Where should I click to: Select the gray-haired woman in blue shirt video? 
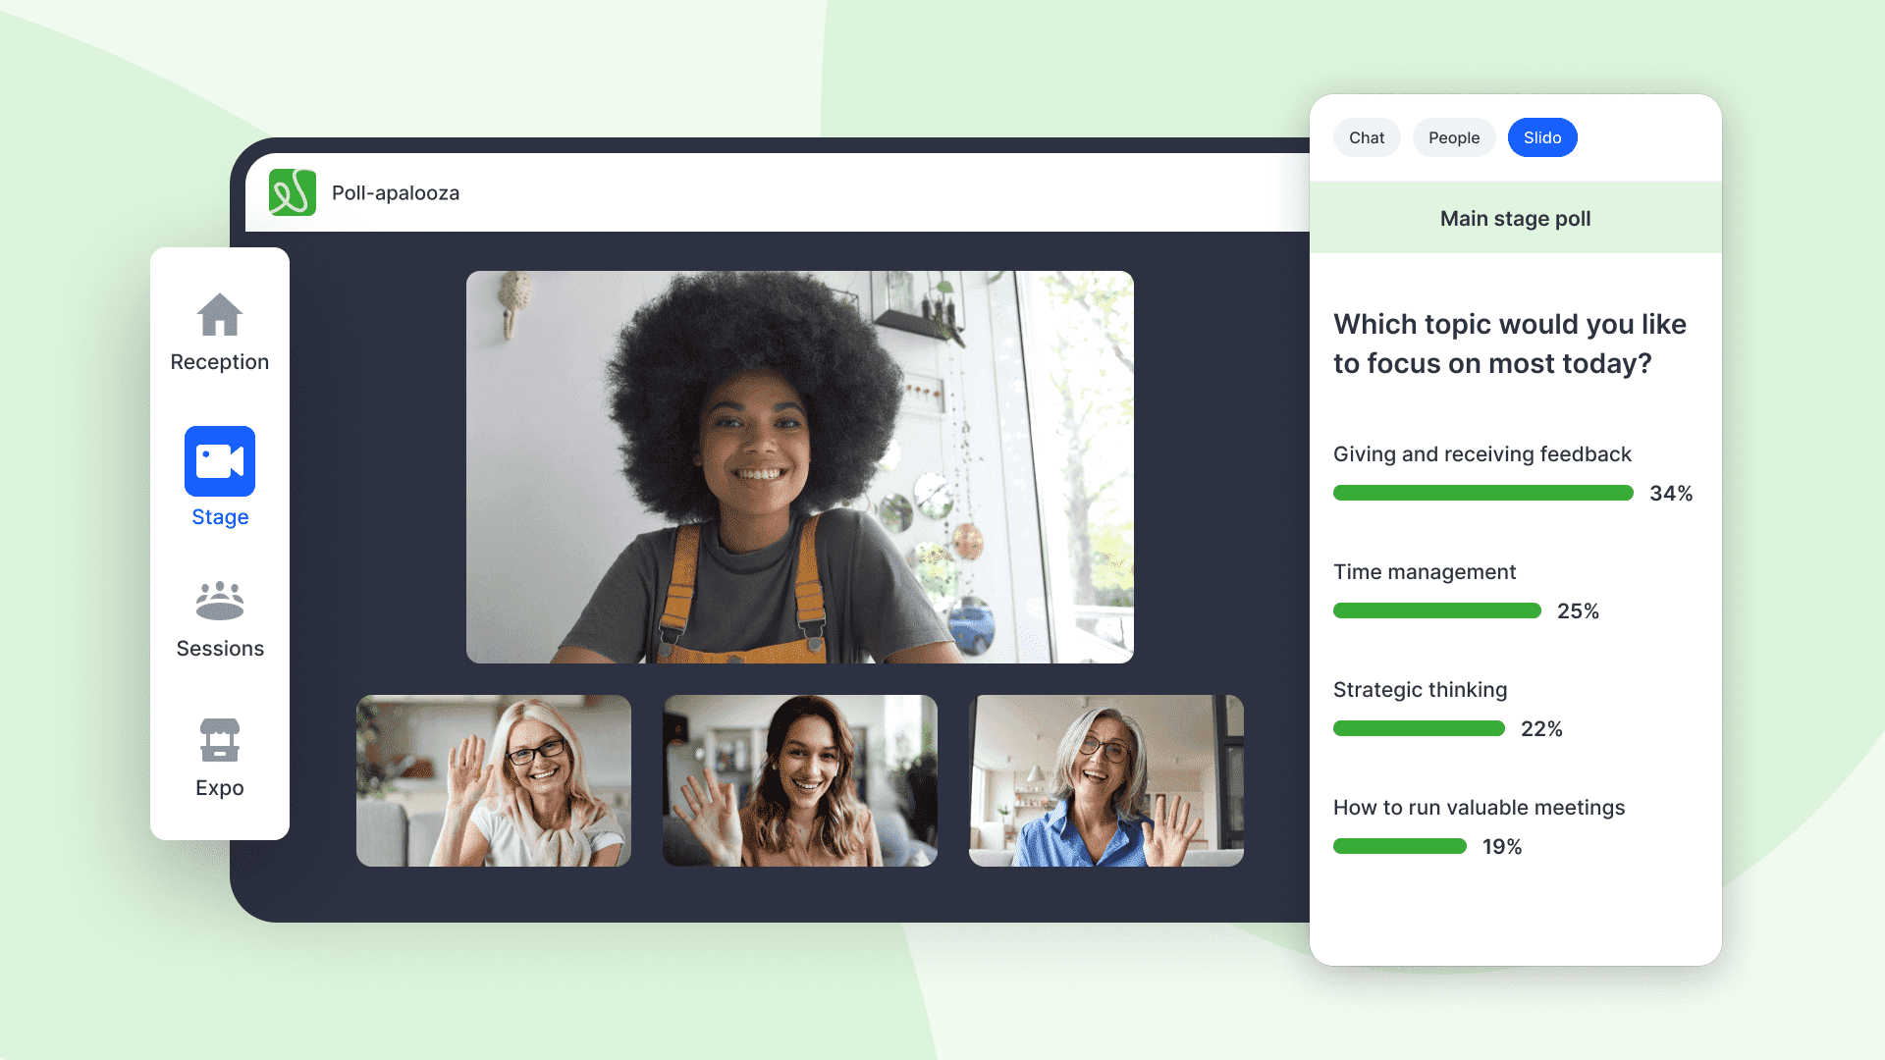tap(1105, 780)
